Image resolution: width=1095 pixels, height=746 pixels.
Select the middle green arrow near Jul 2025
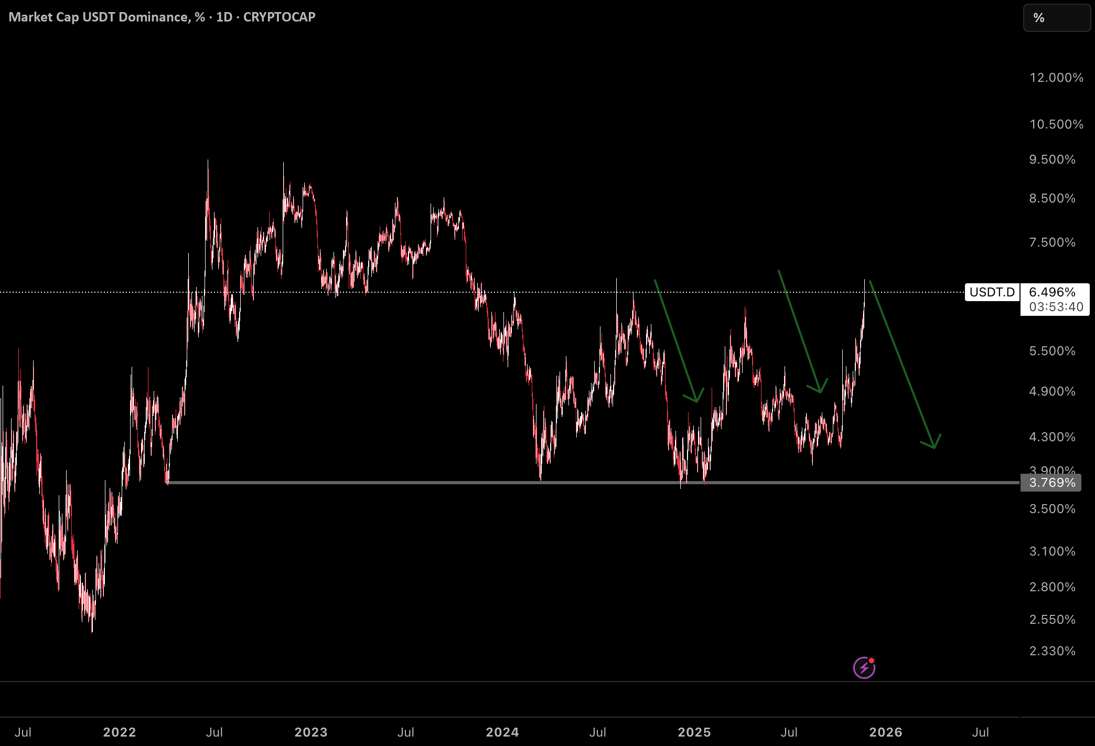pos(802,332)
